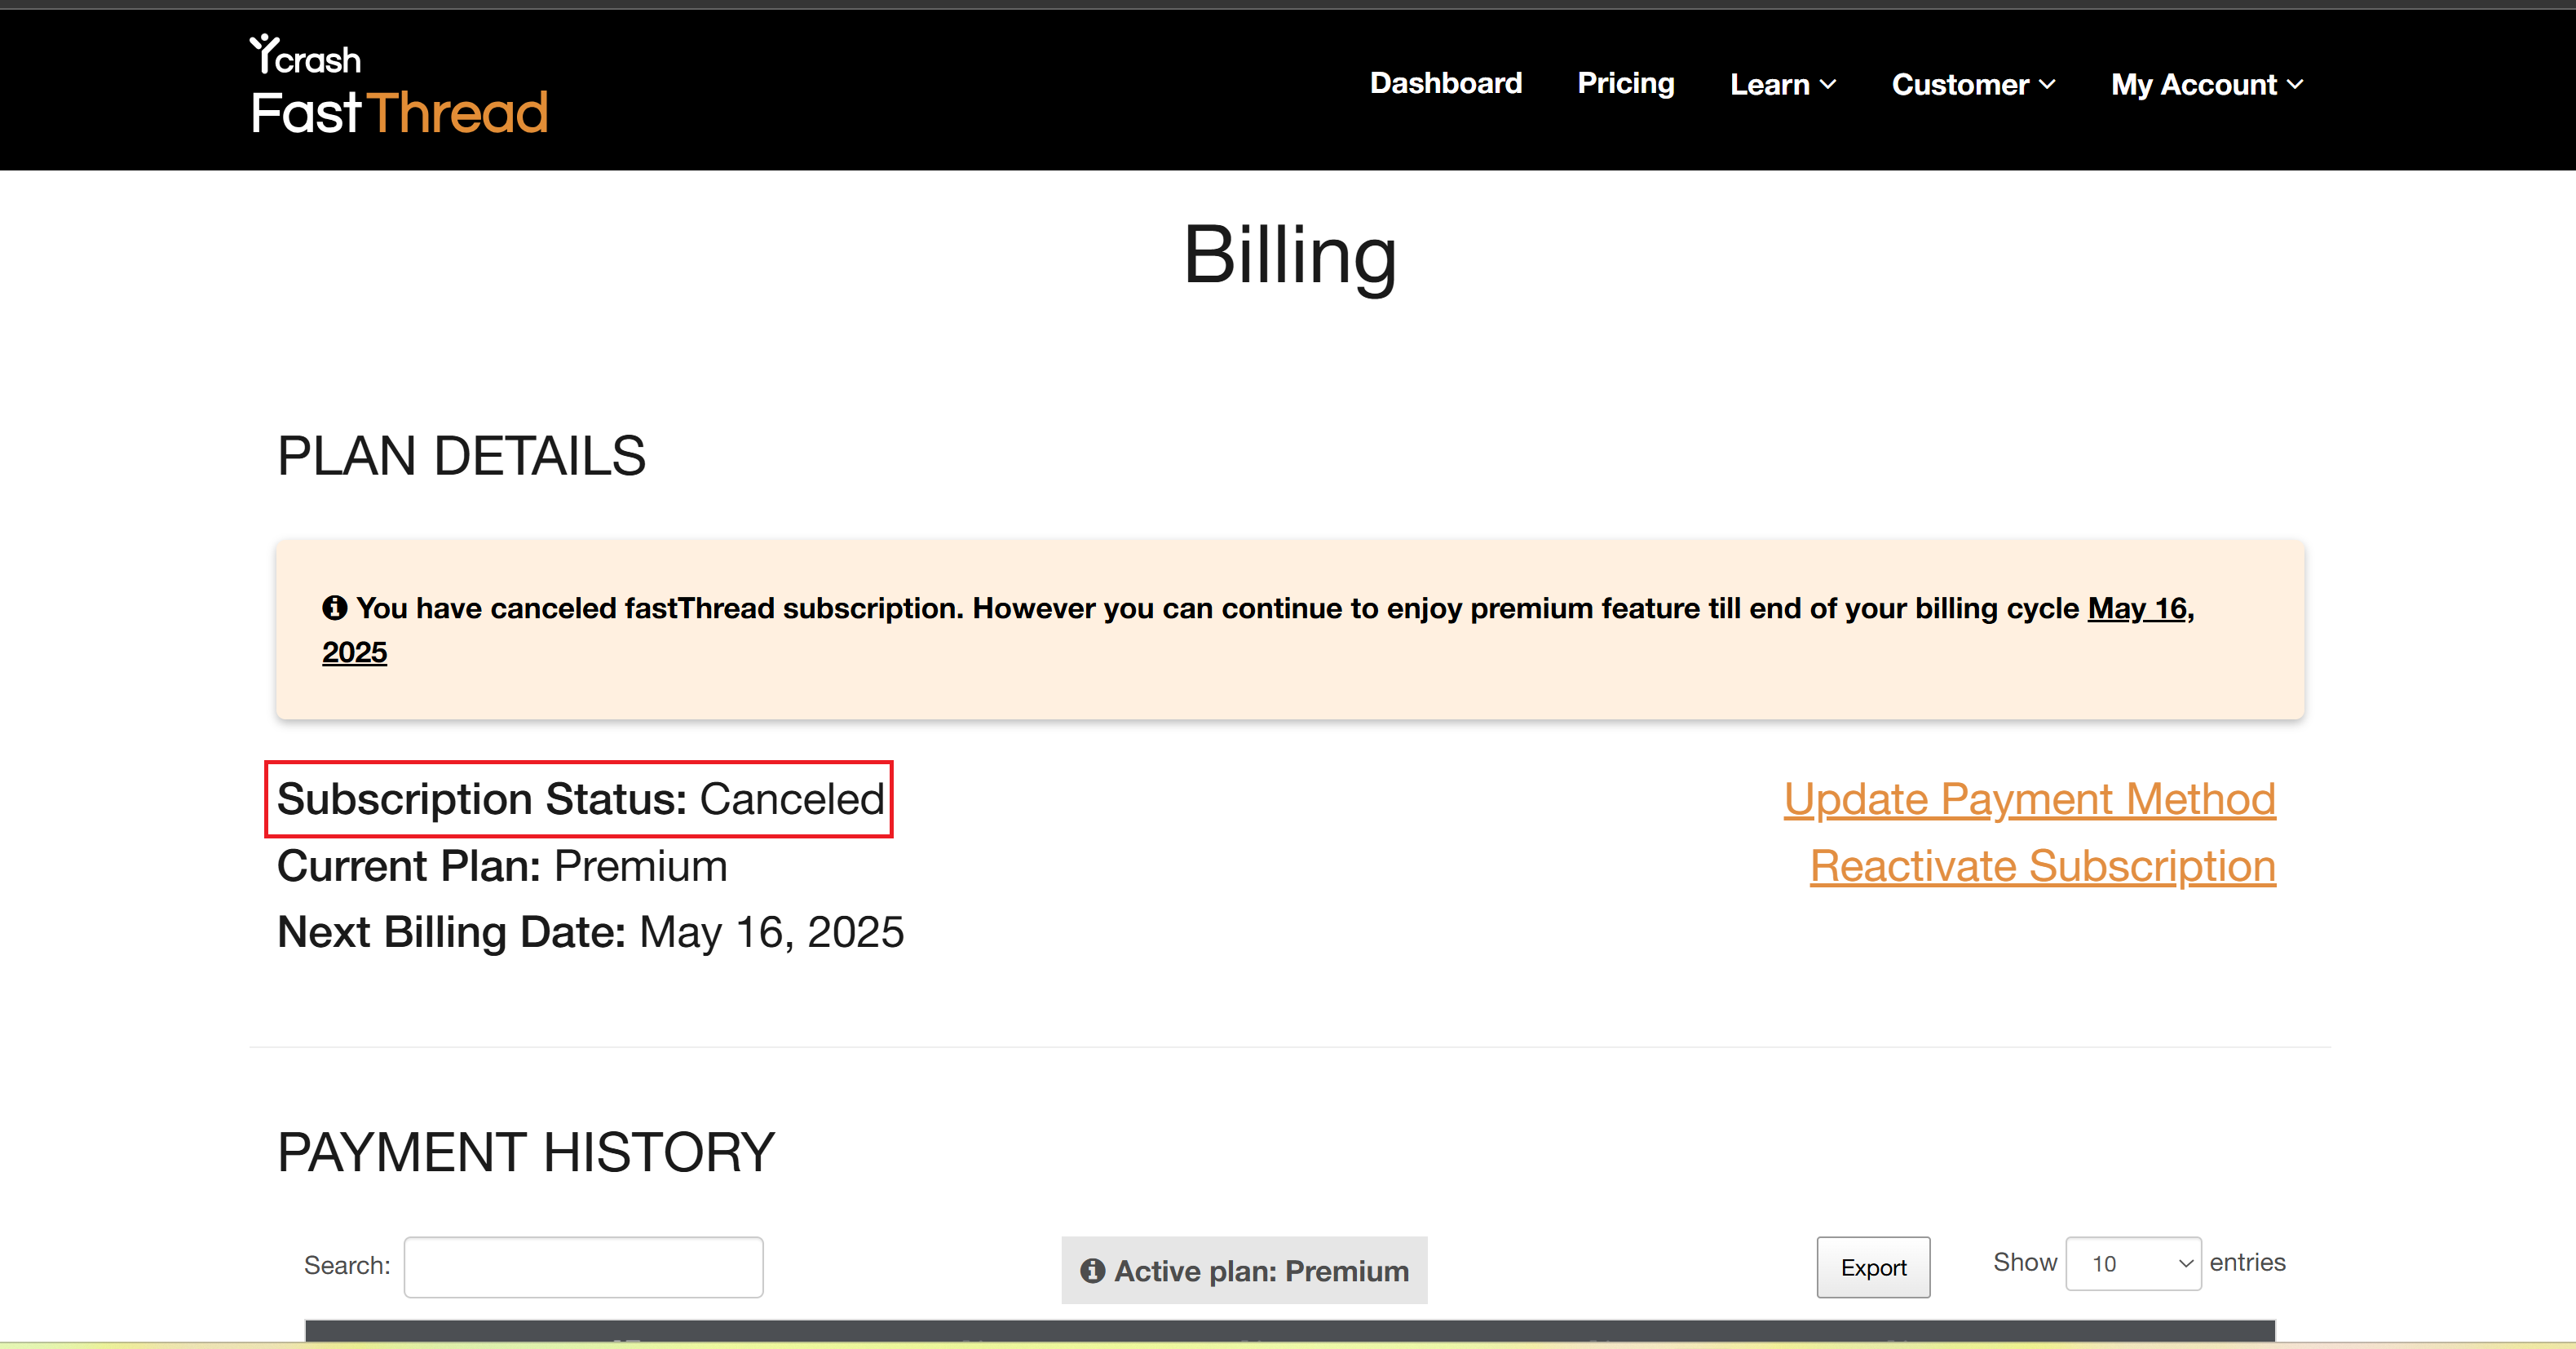Click the yCrash FastThread logo
Screen dimensions: 2576x1349
pos(399,86)
